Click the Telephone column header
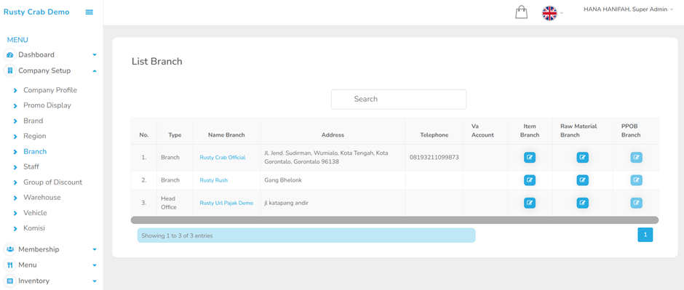This screenshot has height=290, width=684. tap(434, 135)
